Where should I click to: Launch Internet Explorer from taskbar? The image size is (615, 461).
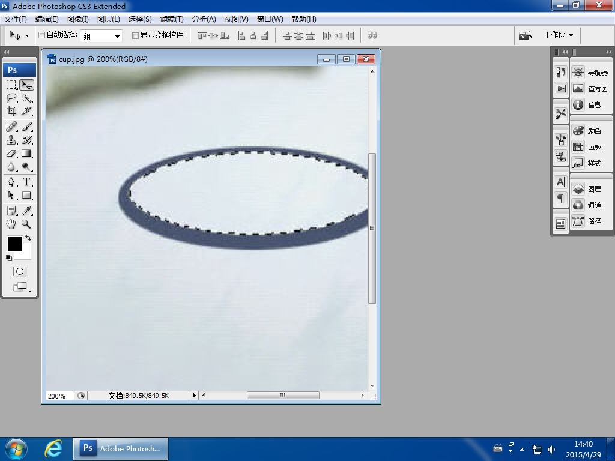tap(53, 448)
